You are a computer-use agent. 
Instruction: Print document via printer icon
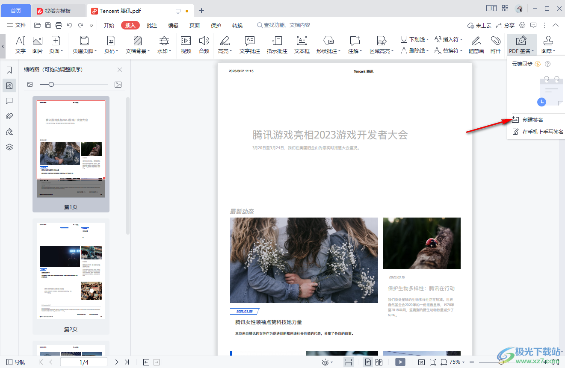tap(59, 25)
